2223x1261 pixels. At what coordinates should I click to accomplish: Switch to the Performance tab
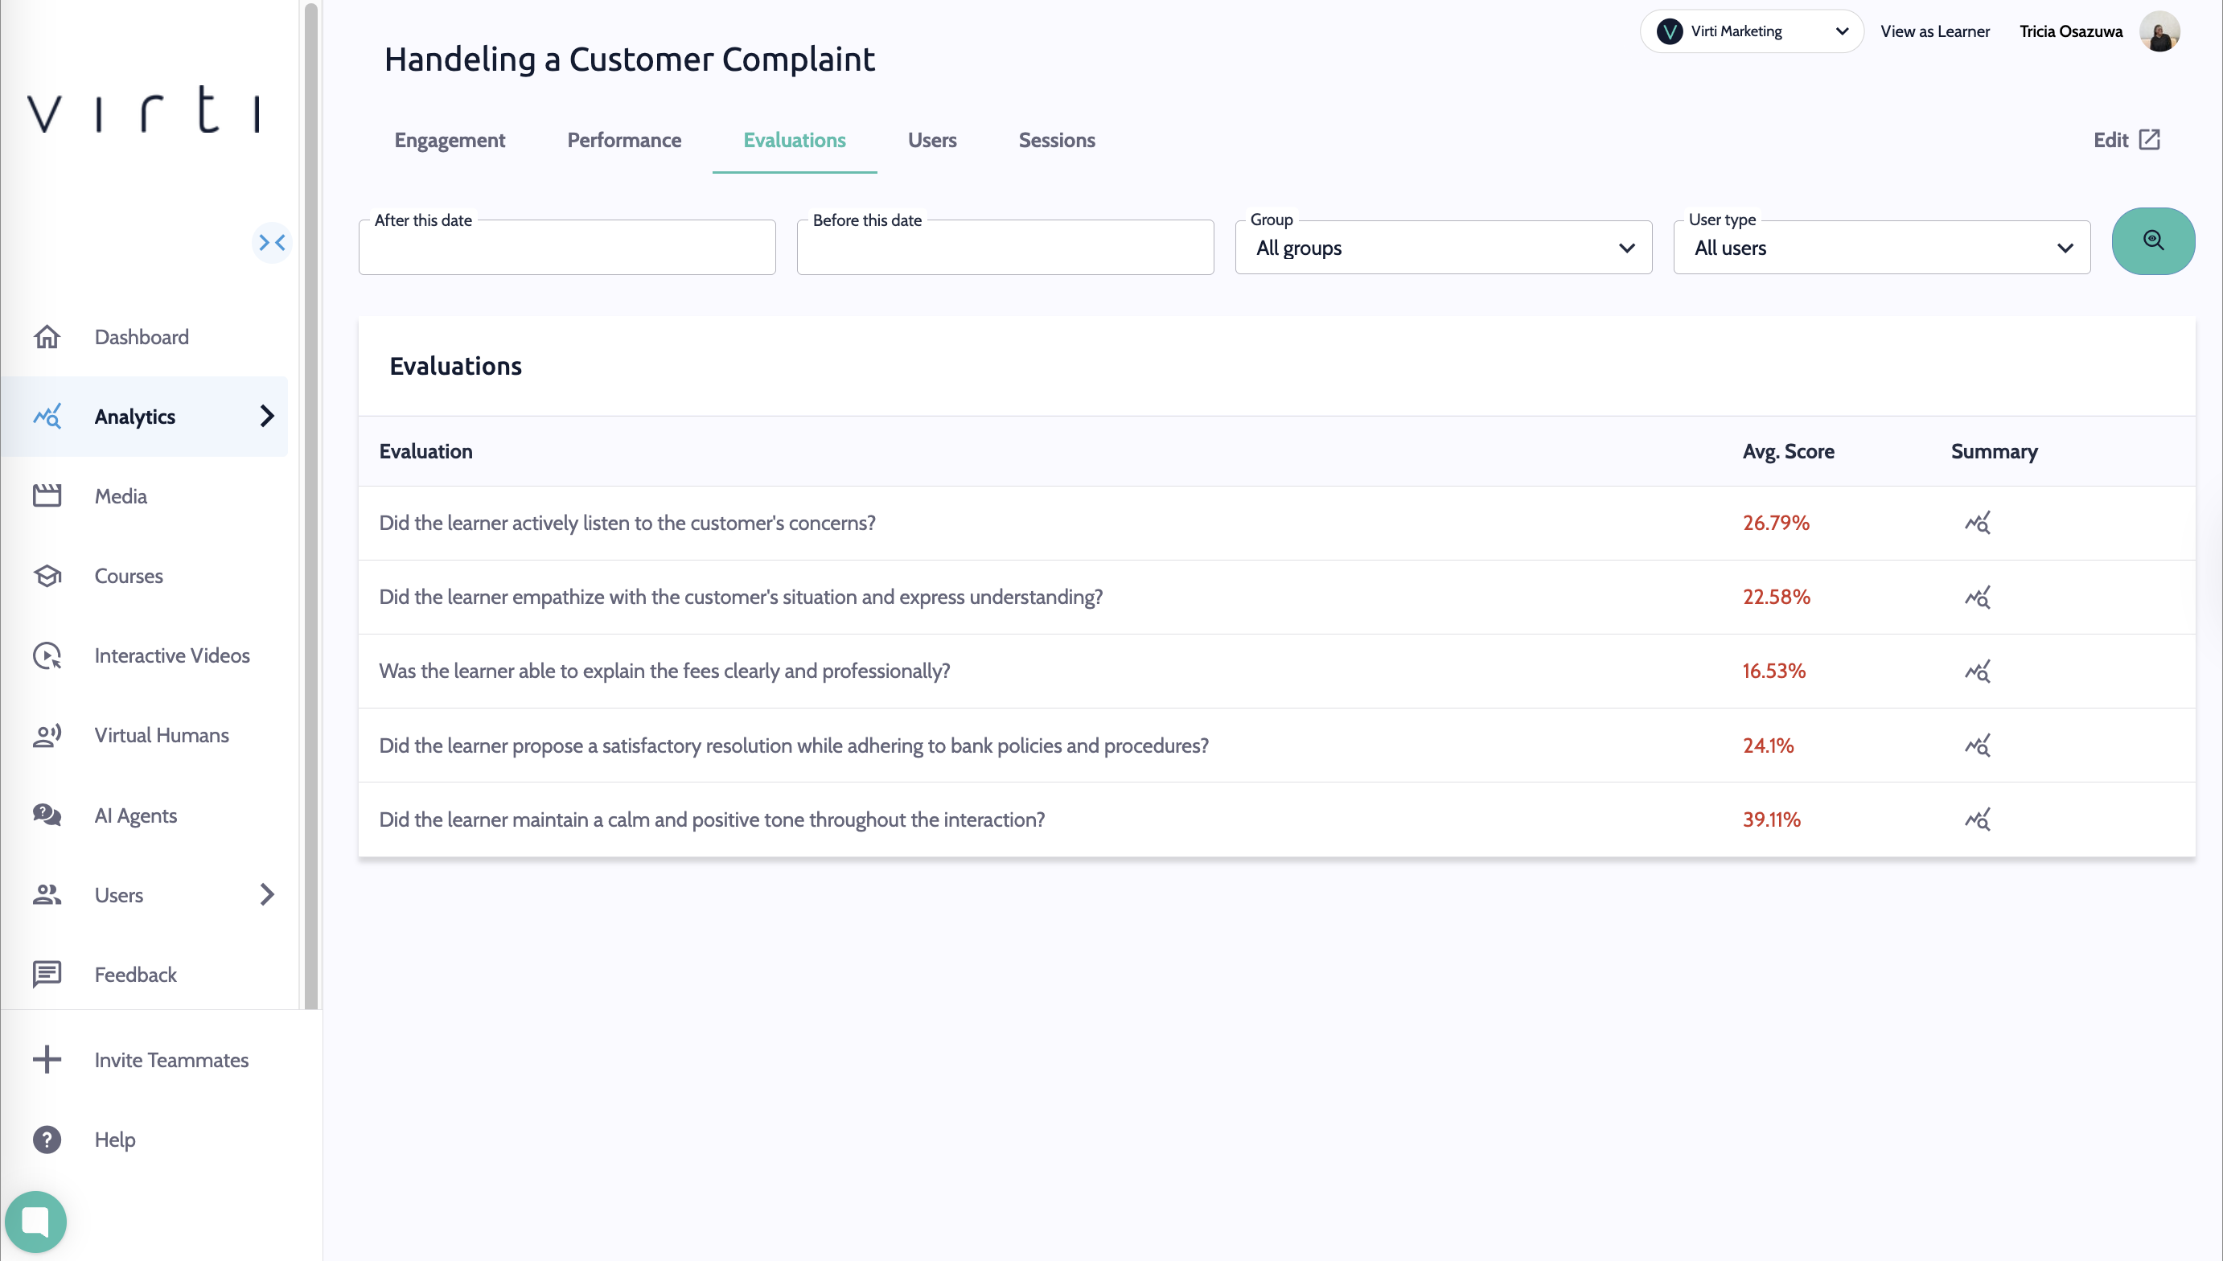pos(623,140)
